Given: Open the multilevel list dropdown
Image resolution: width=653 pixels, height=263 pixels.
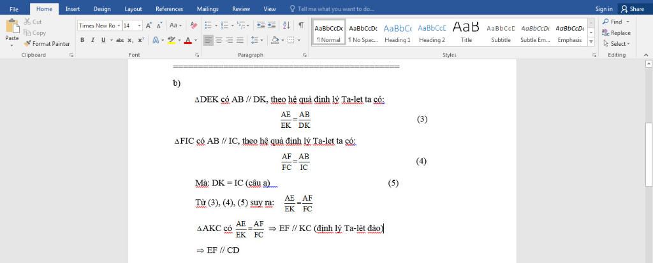Looking at the screenshot, I should [x=243, y=25].
